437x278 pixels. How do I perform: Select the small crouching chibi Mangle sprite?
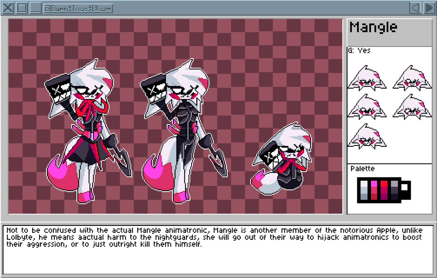click(x=281, y=159)
